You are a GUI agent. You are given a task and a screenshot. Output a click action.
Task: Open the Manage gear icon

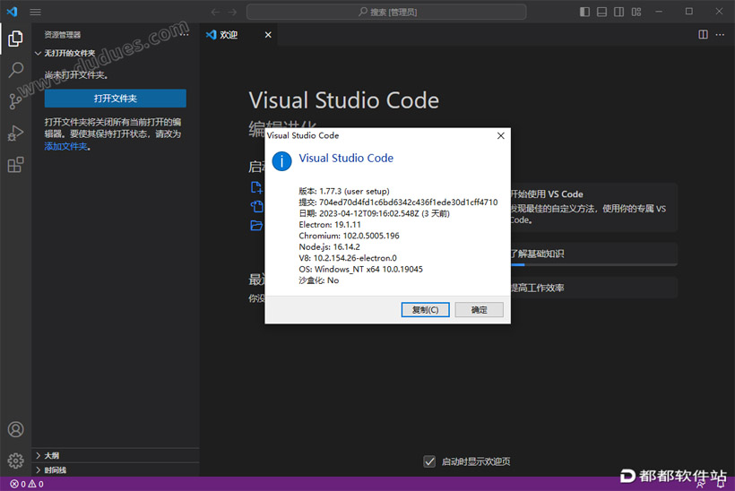(x=15, y=461)
